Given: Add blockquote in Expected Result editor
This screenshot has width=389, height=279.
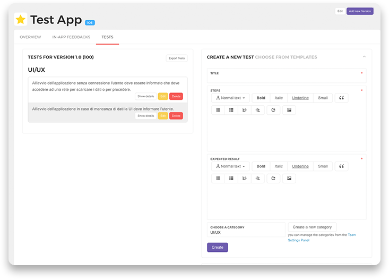Looking at the screenshot, I should (x=342, y=166).
